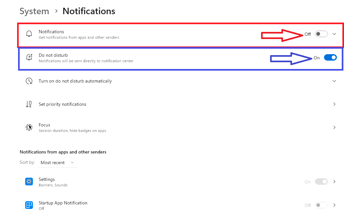This screenshot has height=217, width=344.
Task: Click the Set priority notifications sort icon
Action: (x=29, y=104)
